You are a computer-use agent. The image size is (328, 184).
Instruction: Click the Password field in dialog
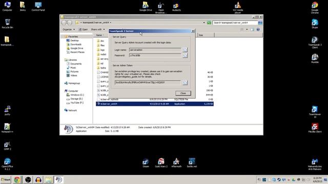point(155,56)
